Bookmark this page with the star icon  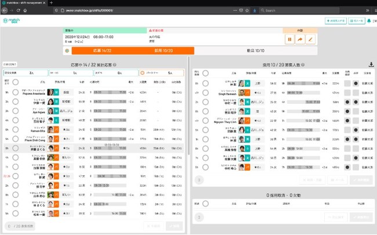[247, 10]
